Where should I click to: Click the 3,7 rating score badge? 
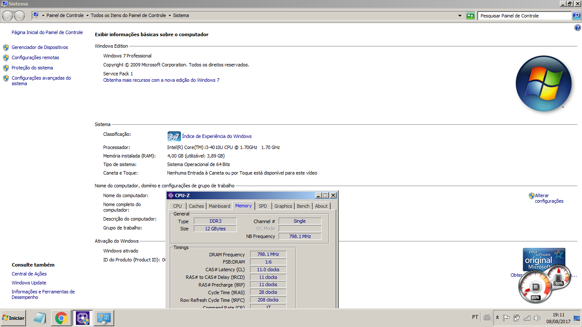pos(174,136)
